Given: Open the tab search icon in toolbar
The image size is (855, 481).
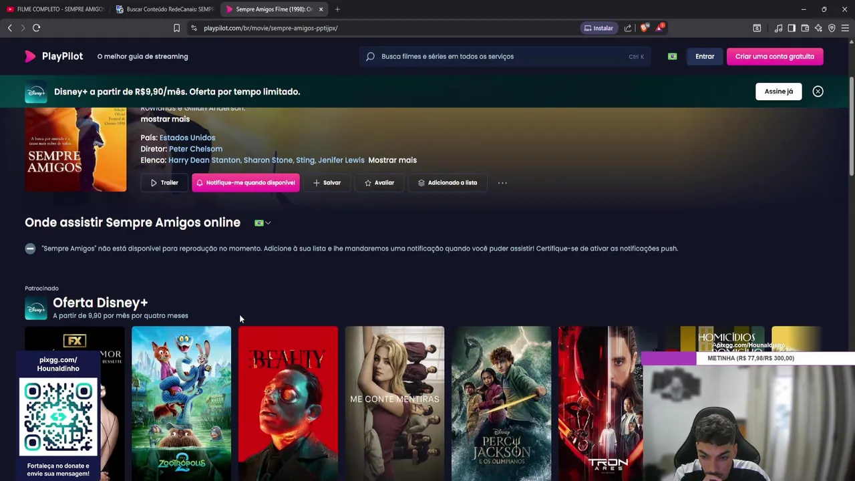Looking at the screenshot, I should click(x=757, y=28).
